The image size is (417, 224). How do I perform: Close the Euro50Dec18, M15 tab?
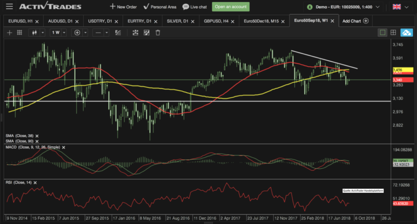[283, 22]
